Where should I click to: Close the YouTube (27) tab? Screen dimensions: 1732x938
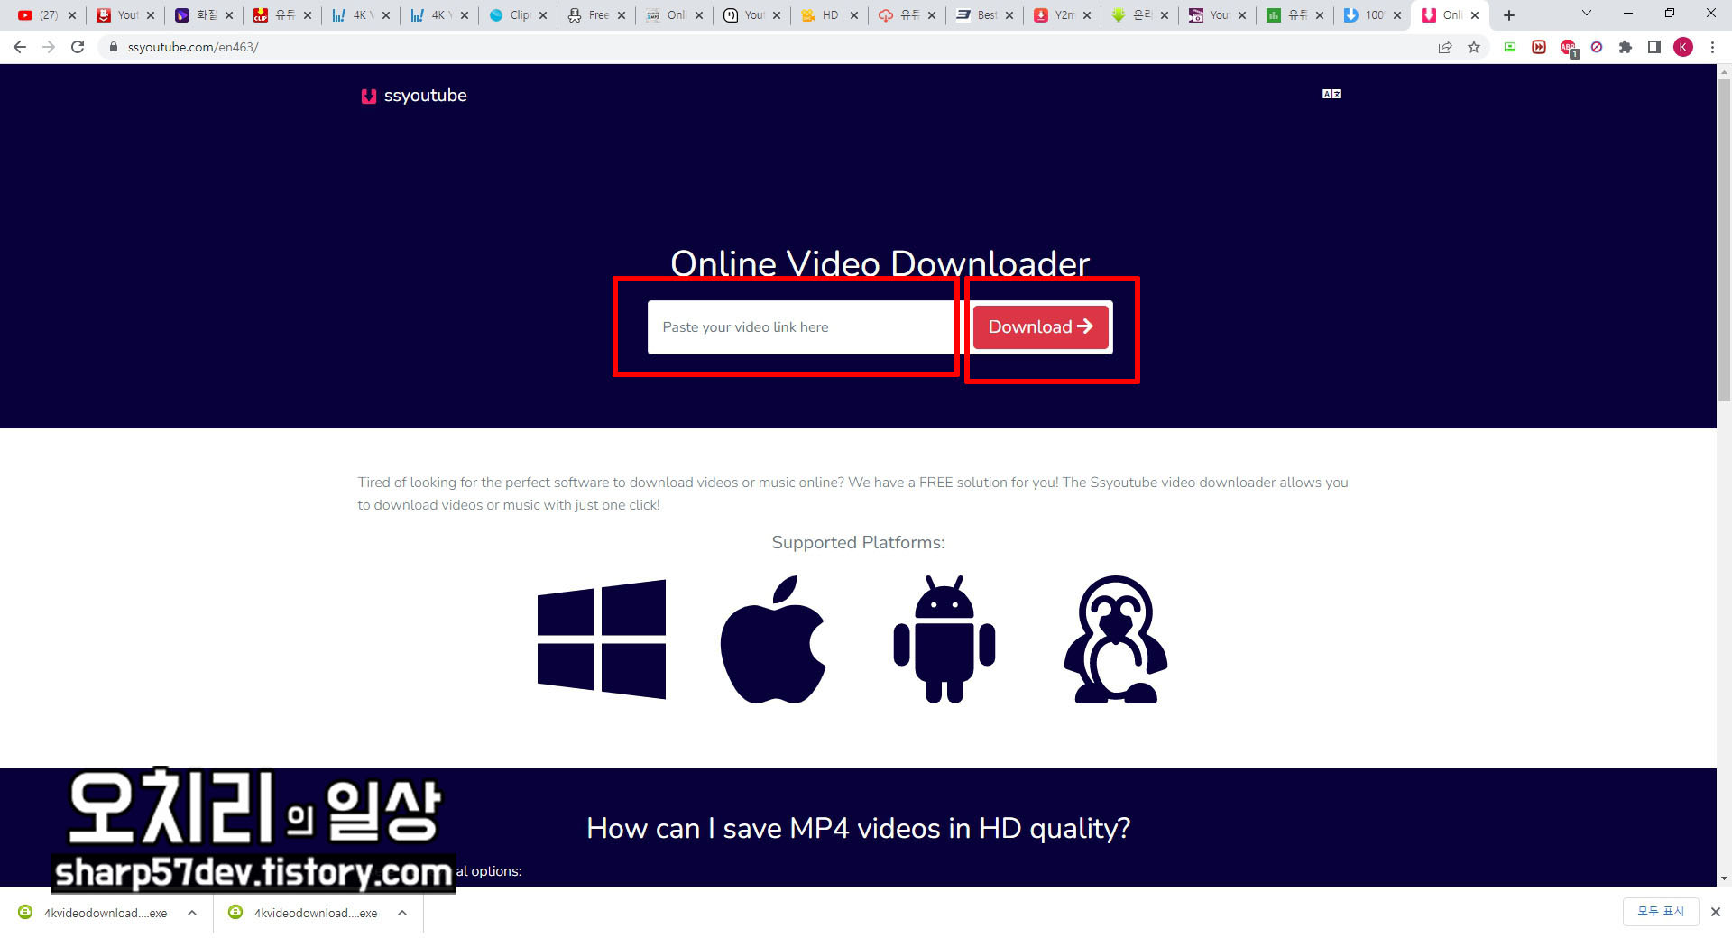pyautogui.click(x=72, y=15)
